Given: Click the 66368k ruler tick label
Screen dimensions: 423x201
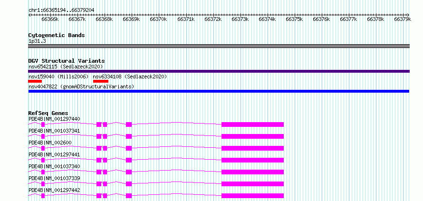Looking at the screenshot, I should pos(105,19).
